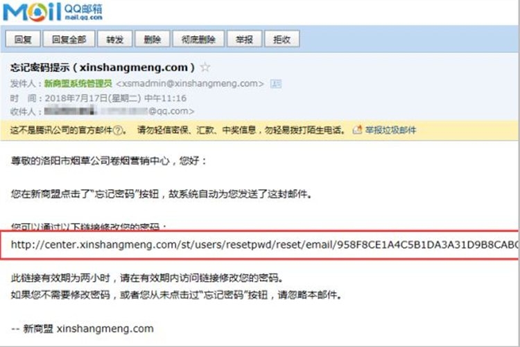Click the 回复 reply button

pyautogui.click(x=23, y=39)
